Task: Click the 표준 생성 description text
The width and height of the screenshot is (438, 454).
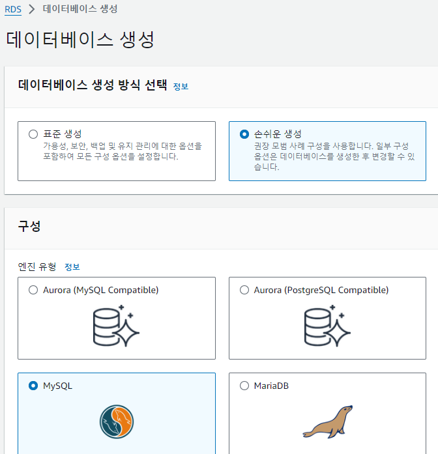Action: (x=123, y=151)
